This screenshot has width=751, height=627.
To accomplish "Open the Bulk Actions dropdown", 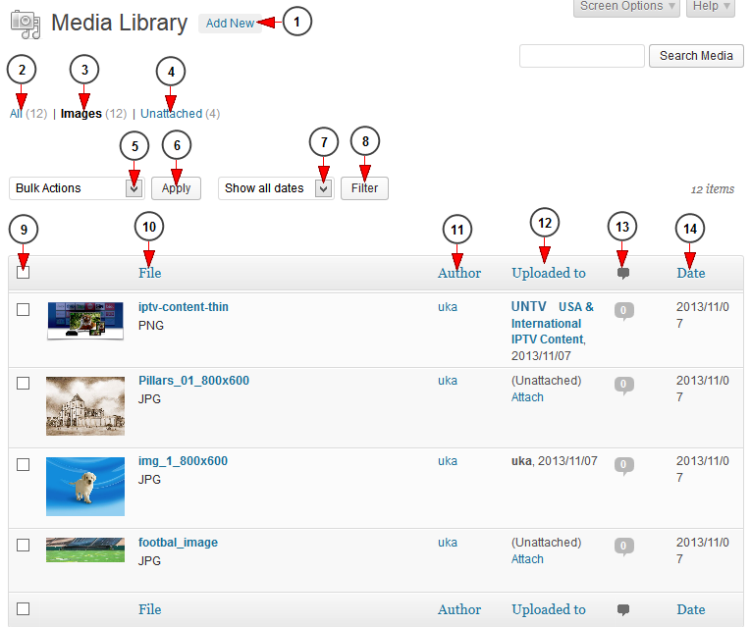I will click(x=77, y=188).
